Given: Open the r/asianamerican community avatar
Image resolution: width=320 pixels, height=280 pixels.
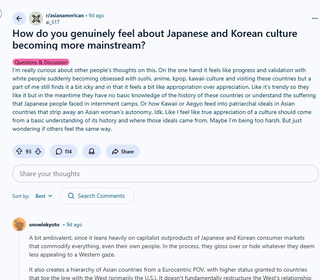Looking at the screenshot, I should coord(36,18).
